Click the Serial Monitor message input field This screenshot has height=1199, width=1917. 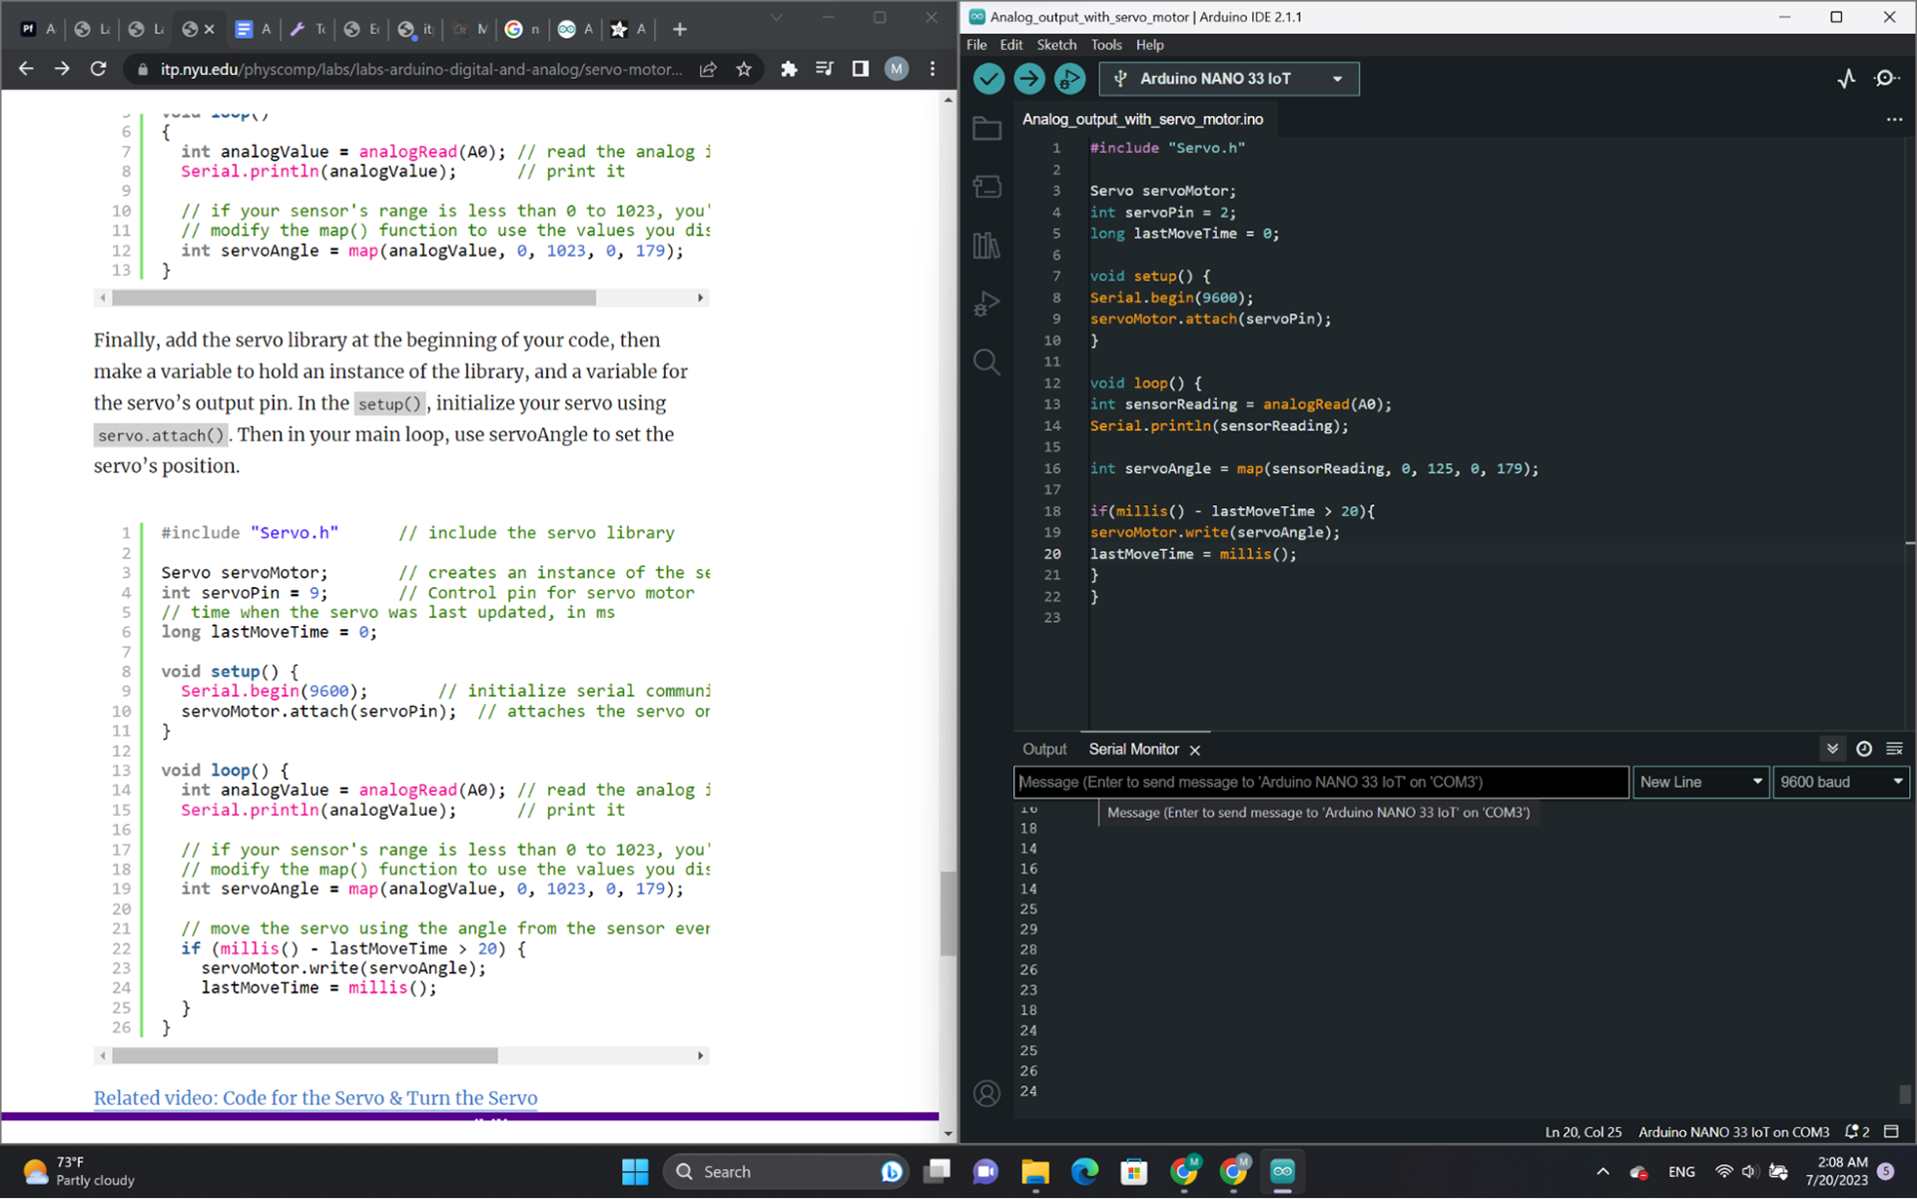pos(1321,783)
